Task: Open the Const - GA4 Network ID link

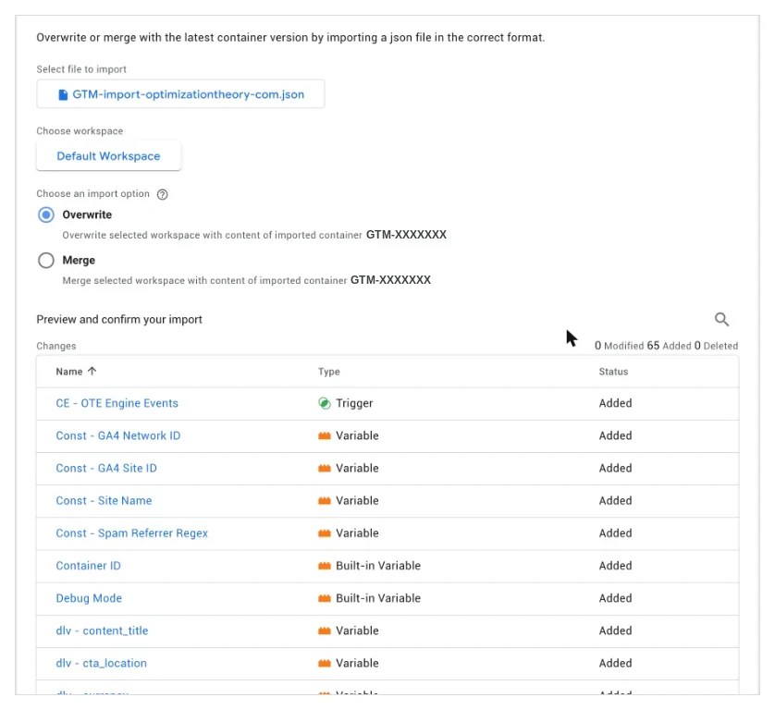Action: [x=118, y=435]
